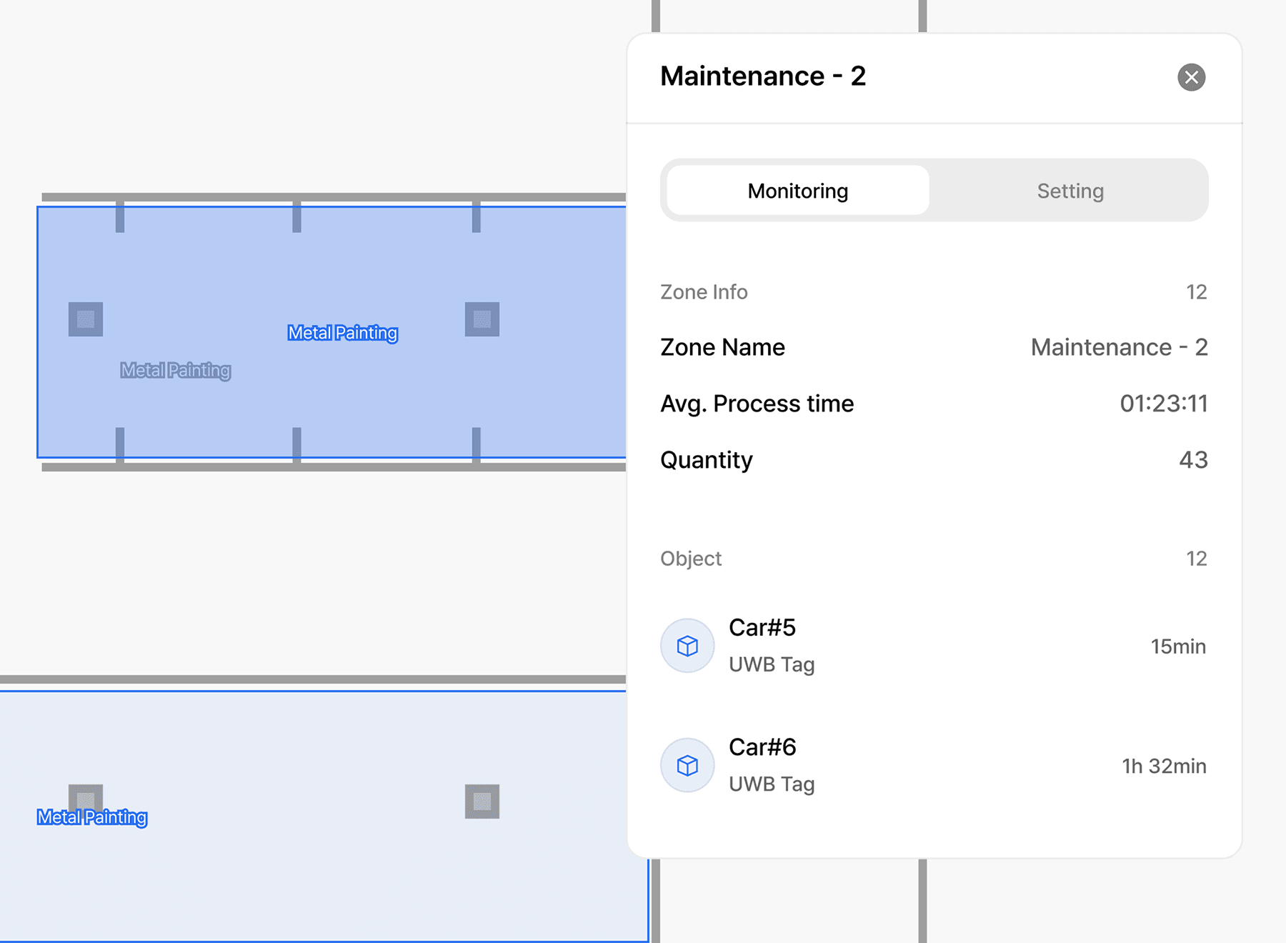Select the Car#5 object name
The image size is (1286, 943).
tap(762, 627)
